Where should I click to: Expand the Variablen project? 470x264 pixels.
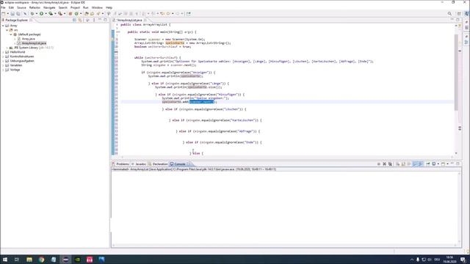coord(3,65)
